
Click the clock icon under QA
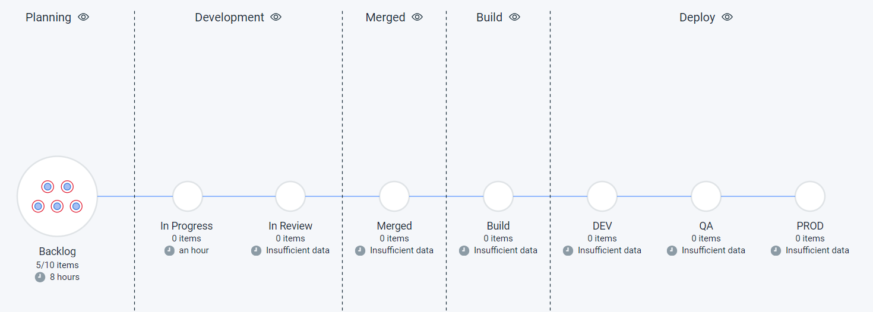[672, 250]
